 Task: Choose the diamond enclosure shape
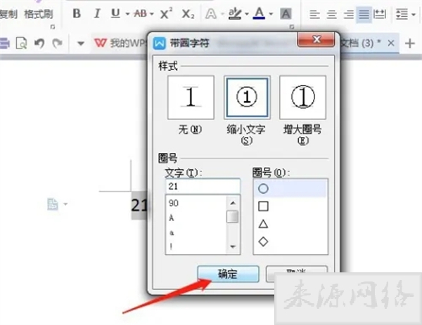pos(290,241)
